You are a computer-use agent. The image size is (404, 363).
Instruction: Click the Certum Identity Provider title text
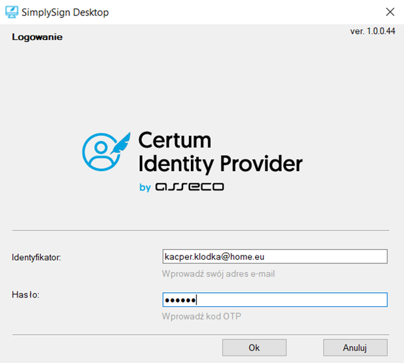220,152
